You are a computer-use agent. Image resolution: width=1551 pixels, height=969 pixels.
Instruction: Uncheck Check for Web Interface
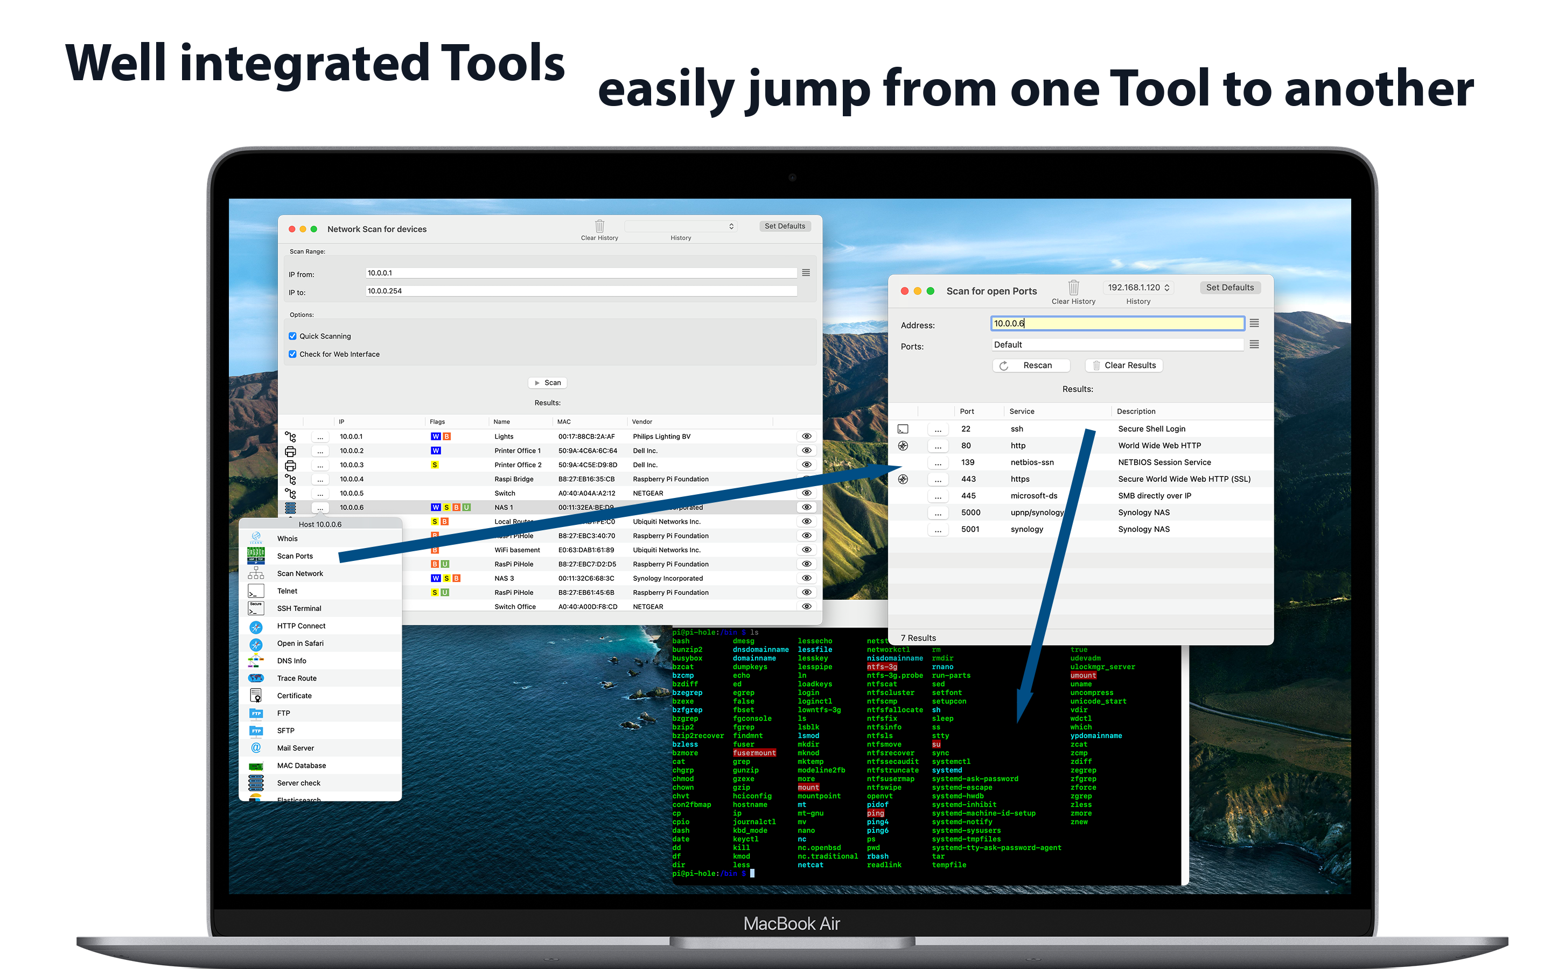click(293, 354)
